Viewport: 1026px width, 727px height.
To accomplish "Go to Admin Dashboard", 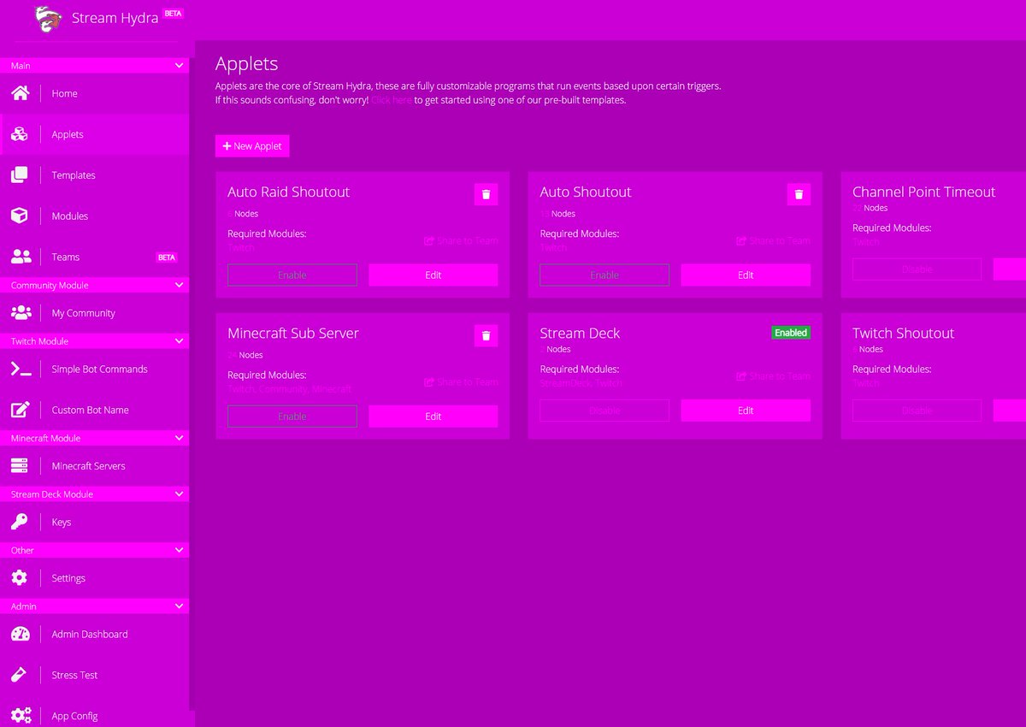I will point(94,634).
